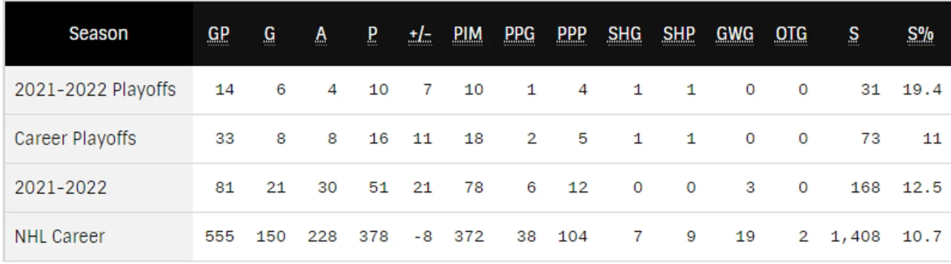The height and width of the screenshot is (264, 951).
Task: Click the 1,408 career shots value
Action: tap(855, 236)
